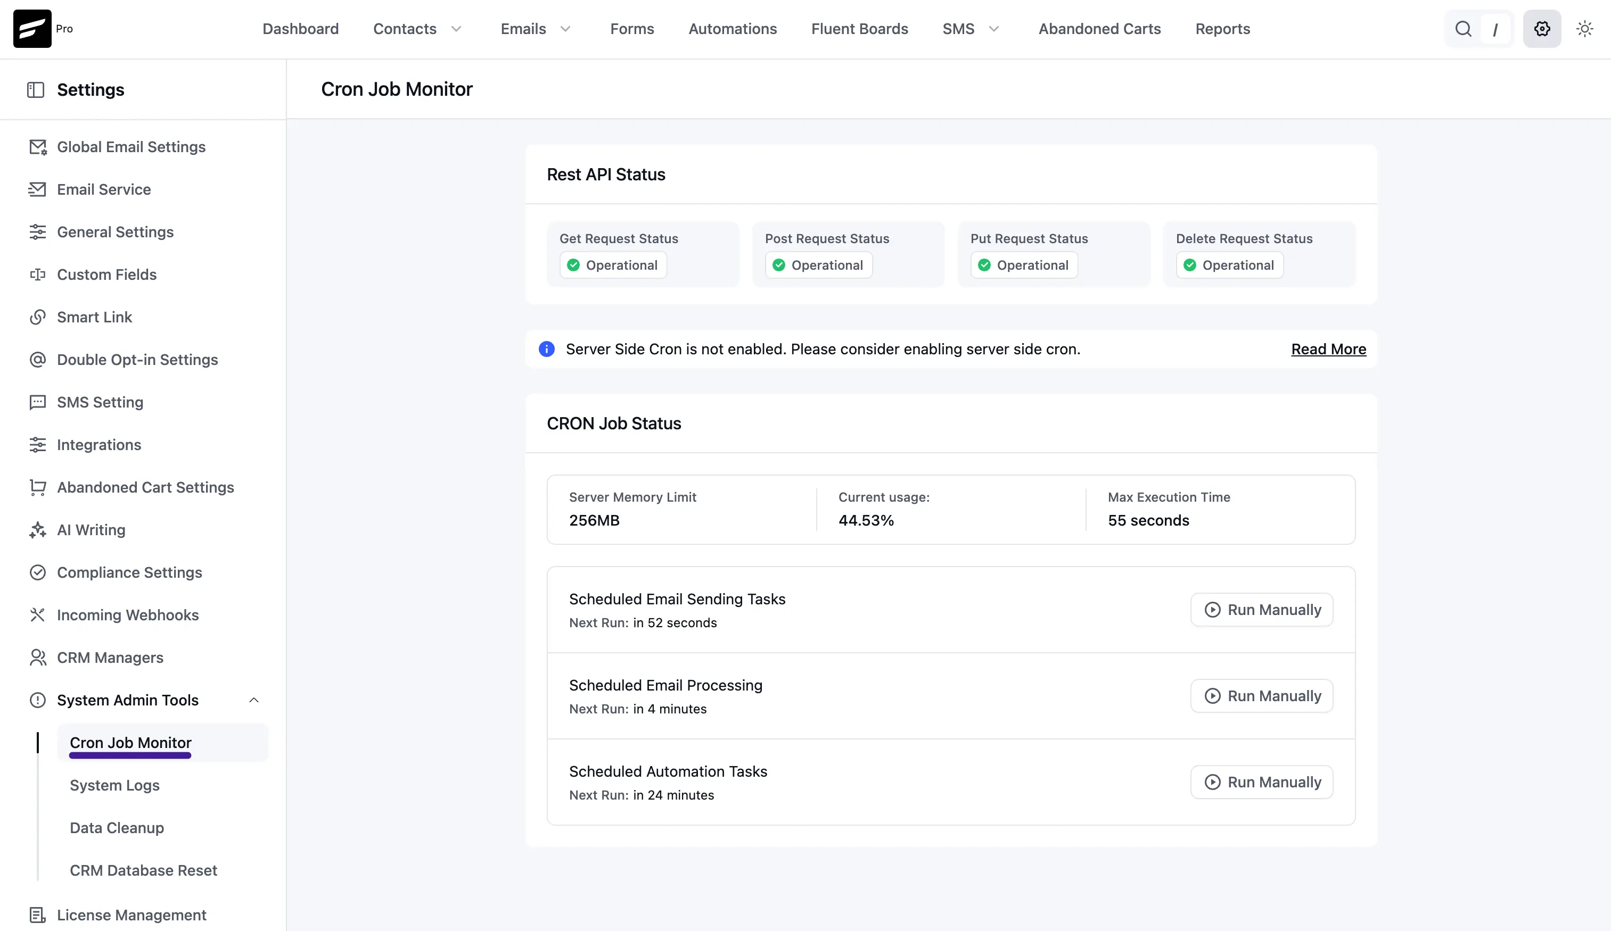Click the General Settings sliders icon
Viewport: 1611px width, 931px height.
point(38,232)
